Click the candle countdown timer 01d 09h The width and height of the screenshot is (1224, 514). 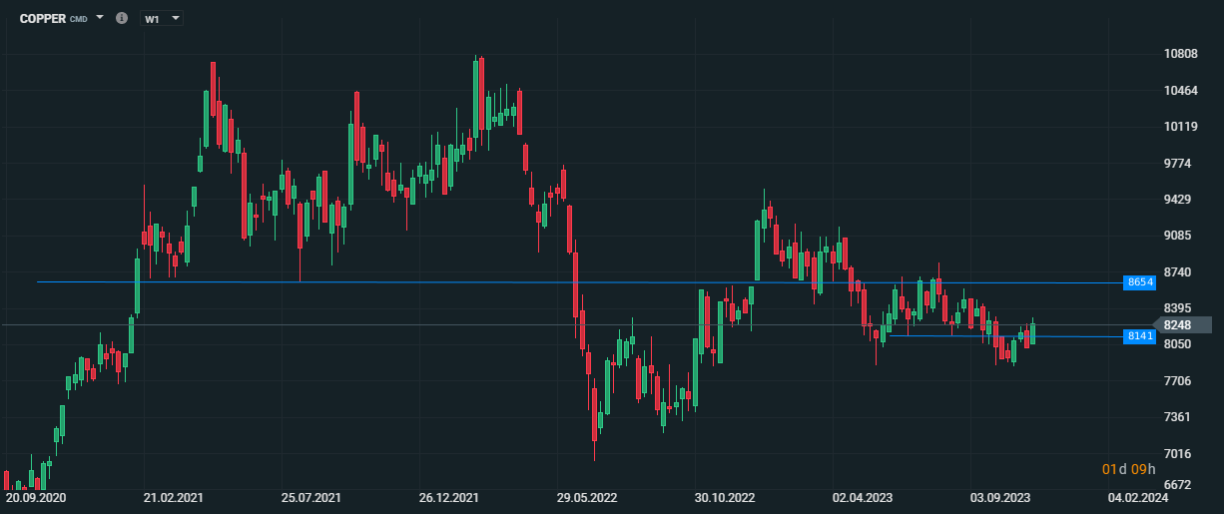(1128, 469)
